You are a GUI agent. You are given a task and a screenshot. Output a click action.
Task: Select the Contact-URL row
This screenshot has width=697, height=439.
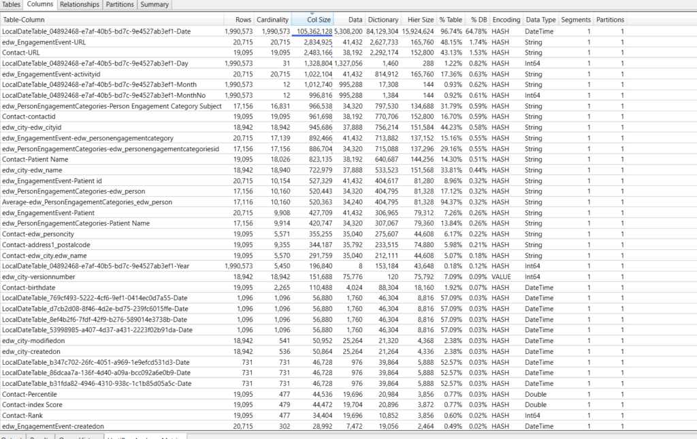(102, 52)
